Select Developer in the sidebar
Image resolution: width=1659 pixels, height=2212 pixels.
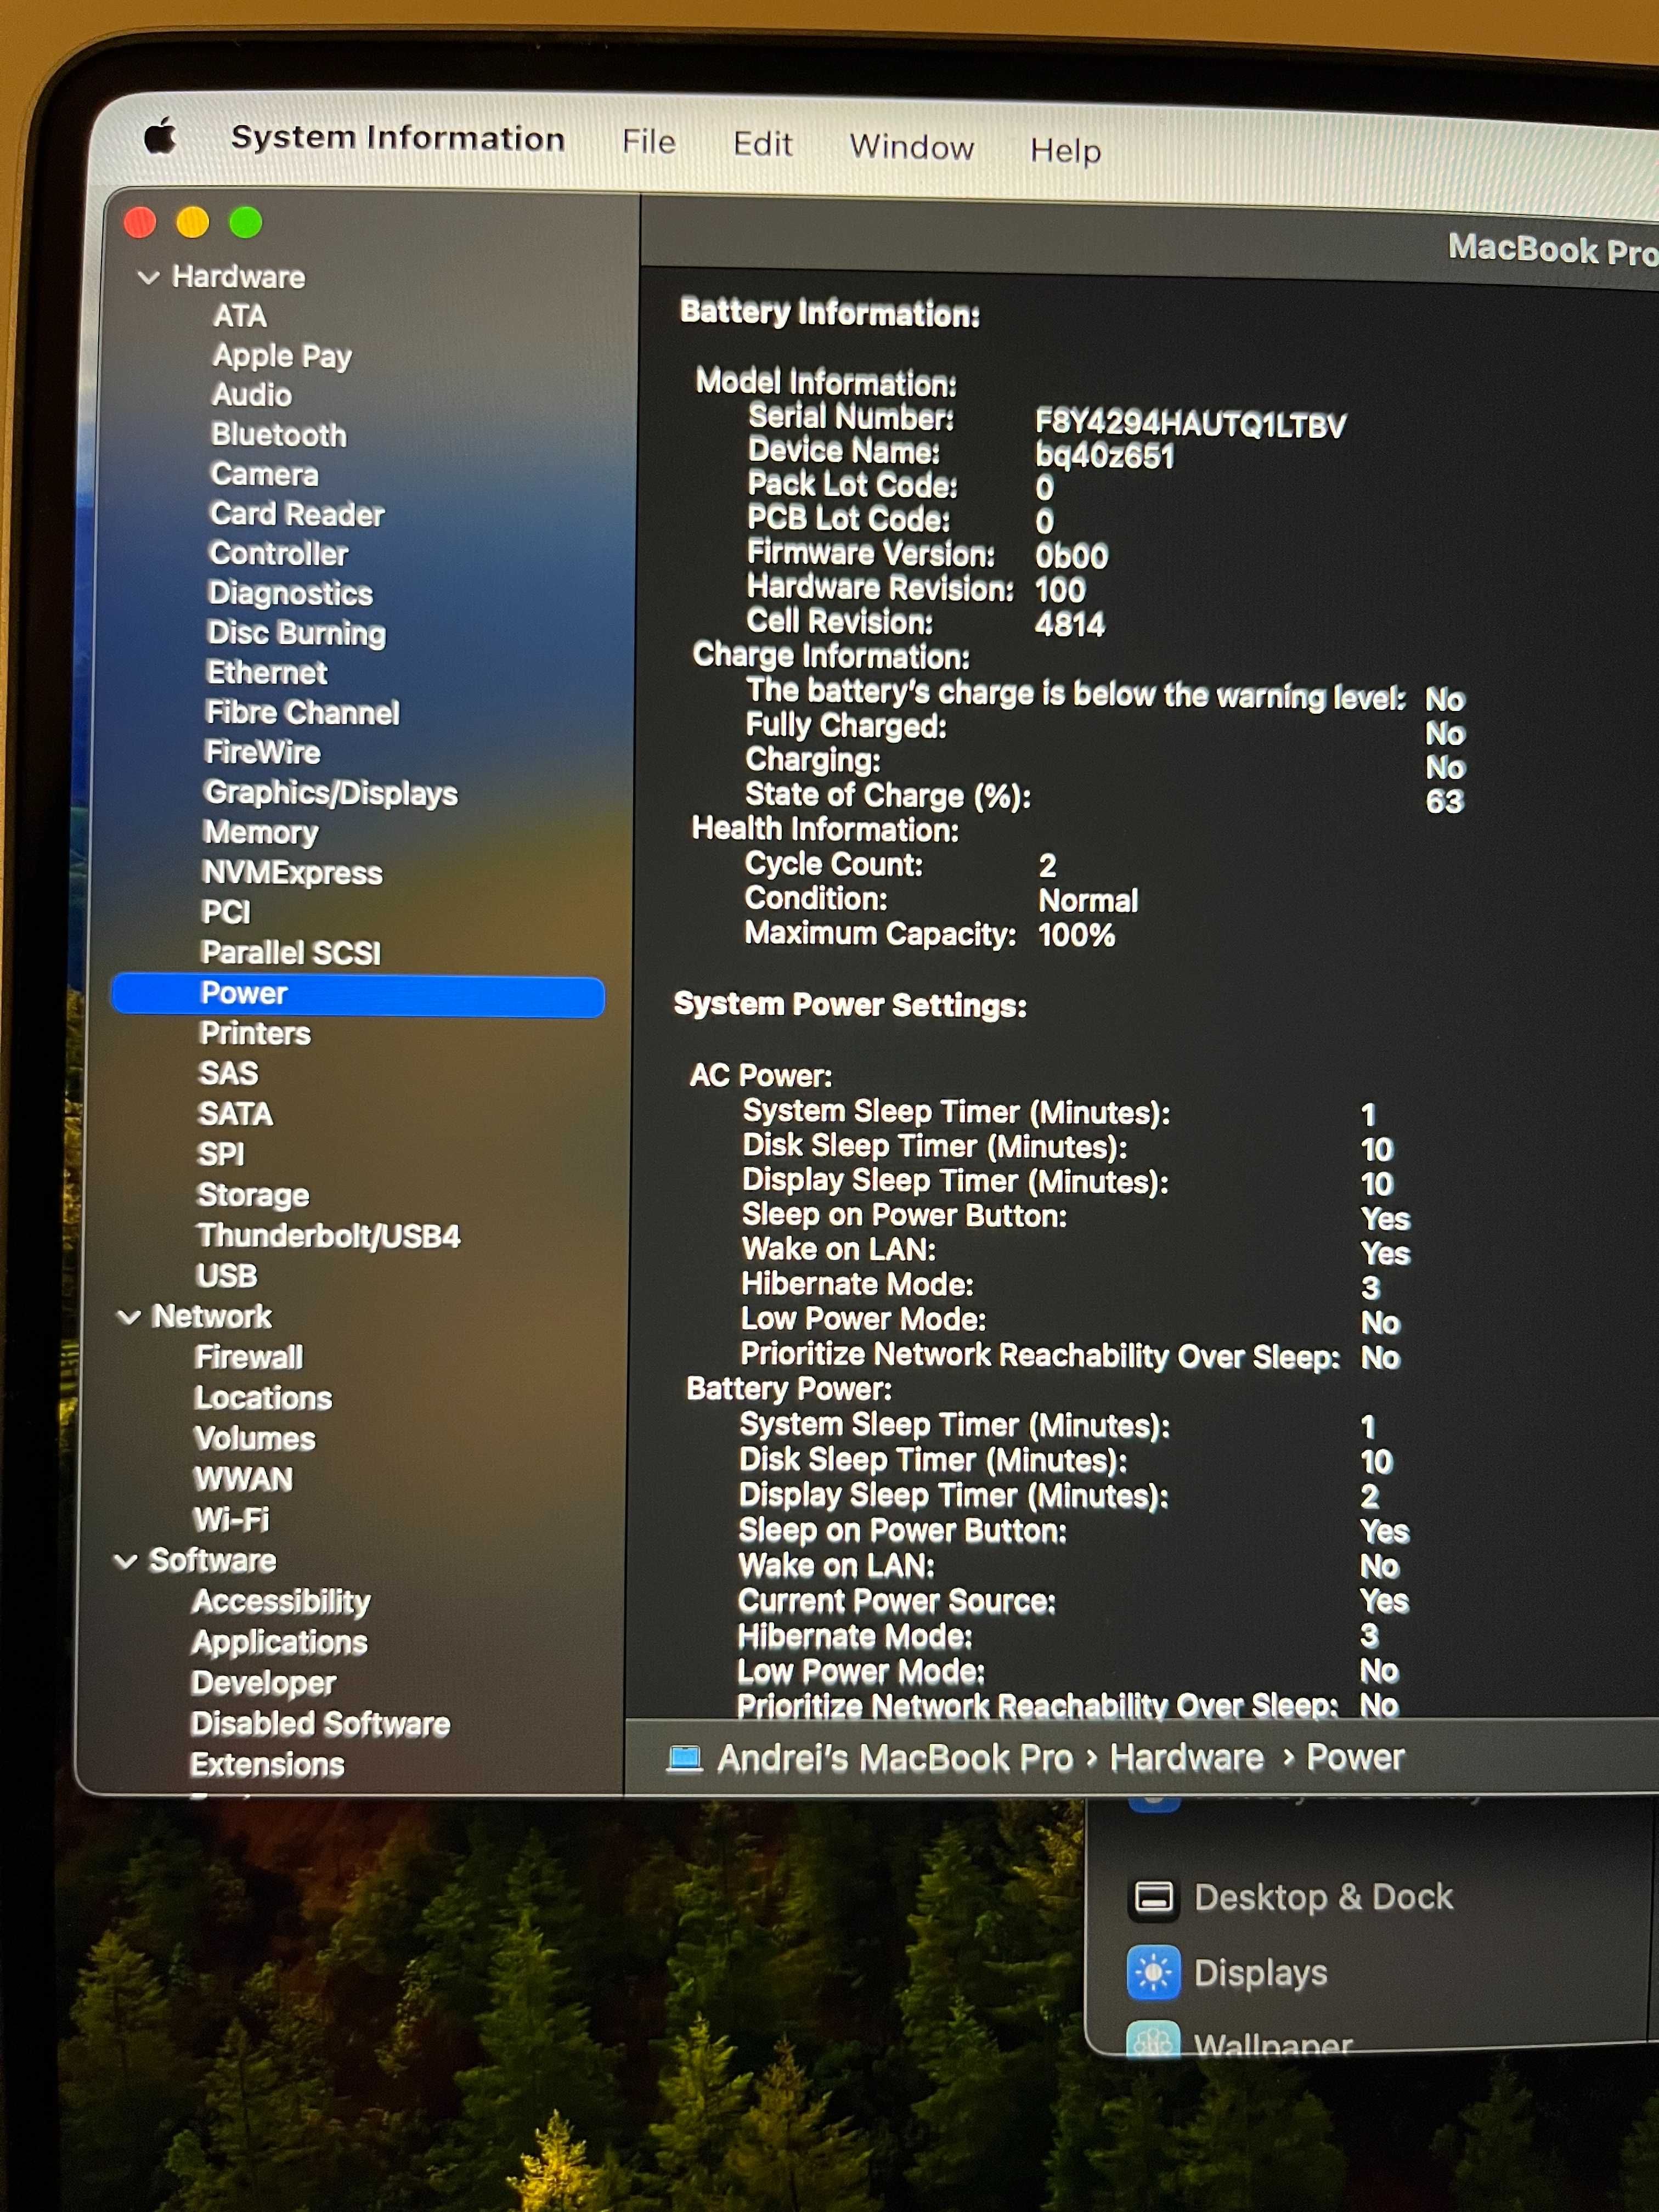[263, 1684]
